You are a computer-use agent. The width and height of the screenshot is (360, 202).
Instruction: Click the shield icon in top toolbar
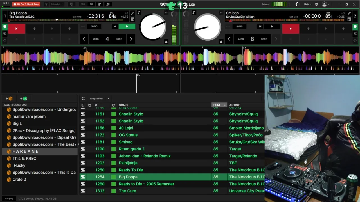click(71, 4)
